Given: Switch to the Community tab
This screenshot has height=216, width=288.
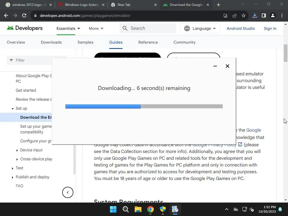Looking at the screenshot, I should (184, 42).
